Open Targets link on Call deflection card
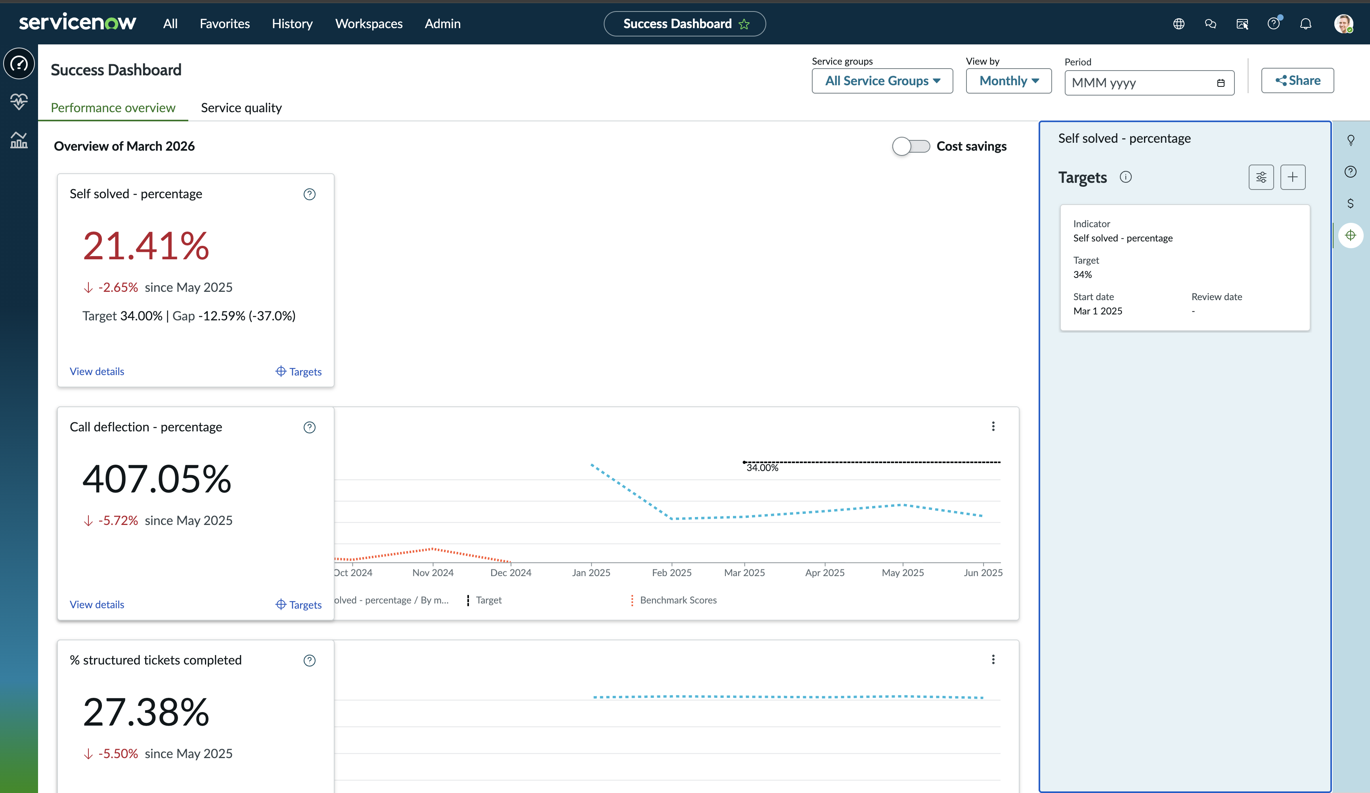Screen dimensions: 1370x793 (298, 604)
